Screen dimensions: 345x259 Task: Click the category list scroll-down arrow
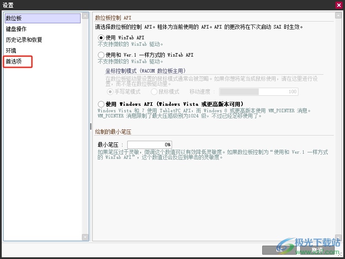85,237
